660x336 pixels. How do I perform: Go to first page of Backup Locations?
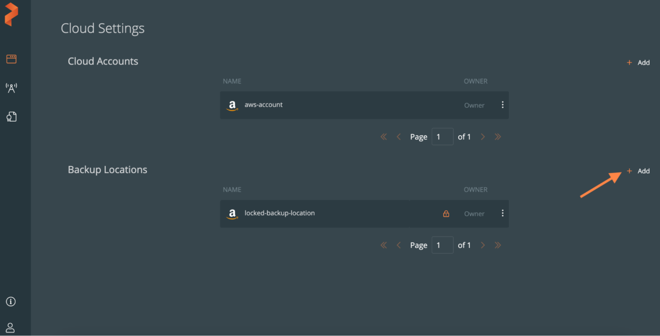[384, 245]
